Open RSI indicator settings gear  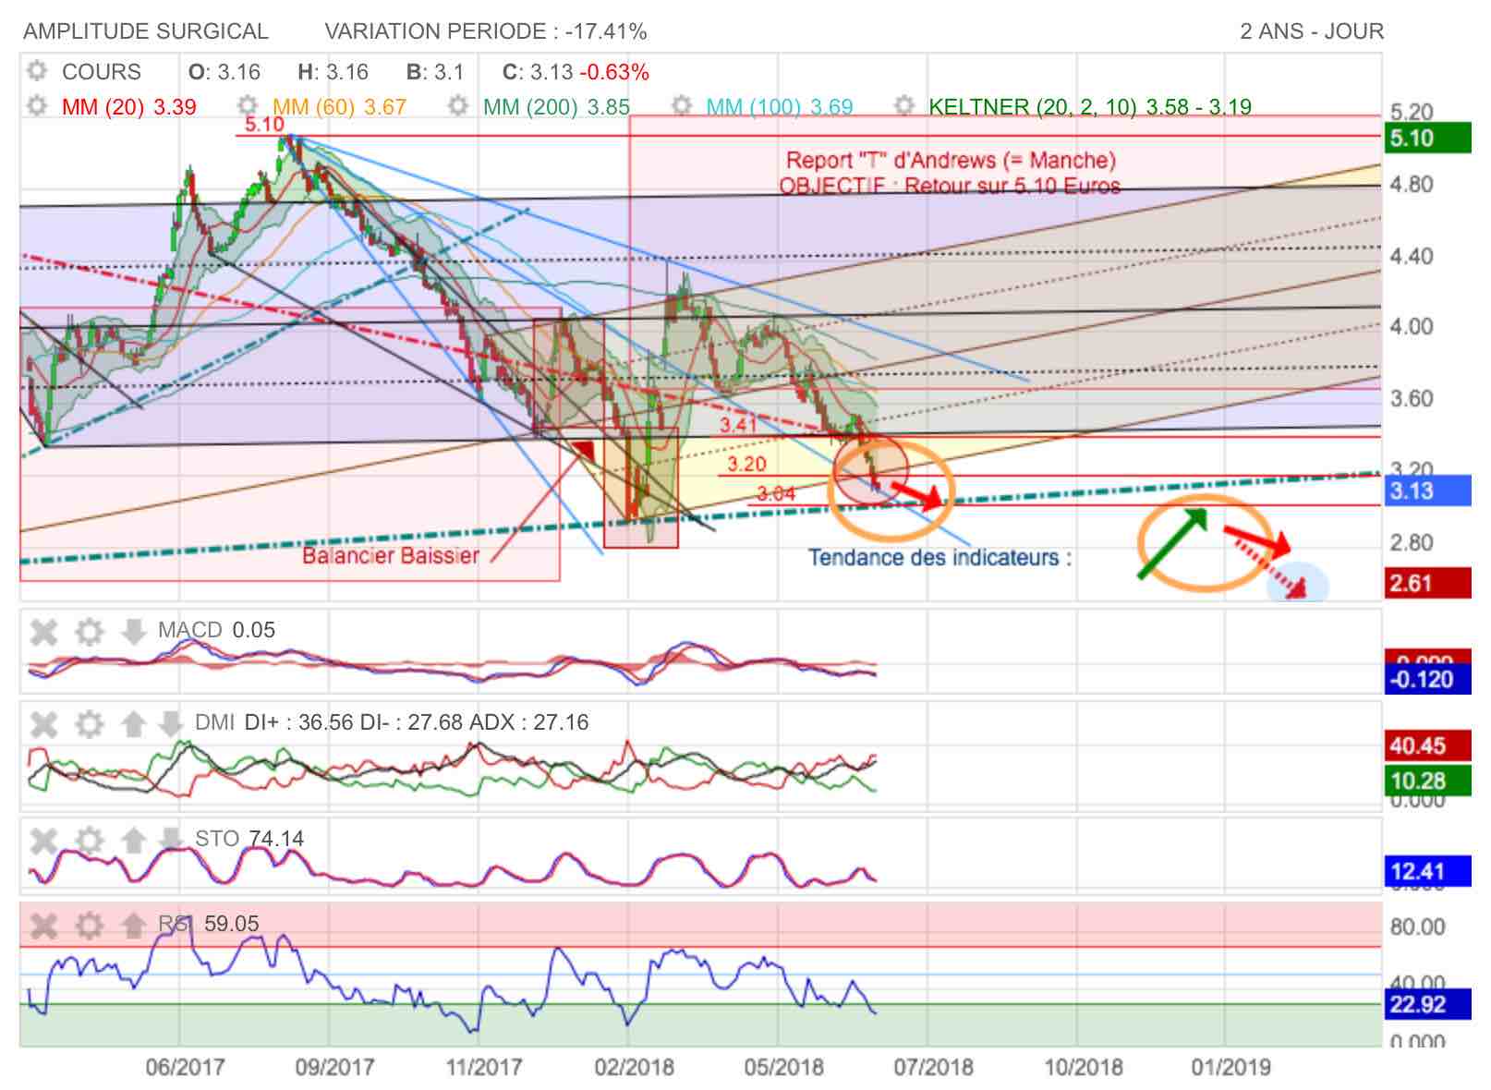(89, 925)
